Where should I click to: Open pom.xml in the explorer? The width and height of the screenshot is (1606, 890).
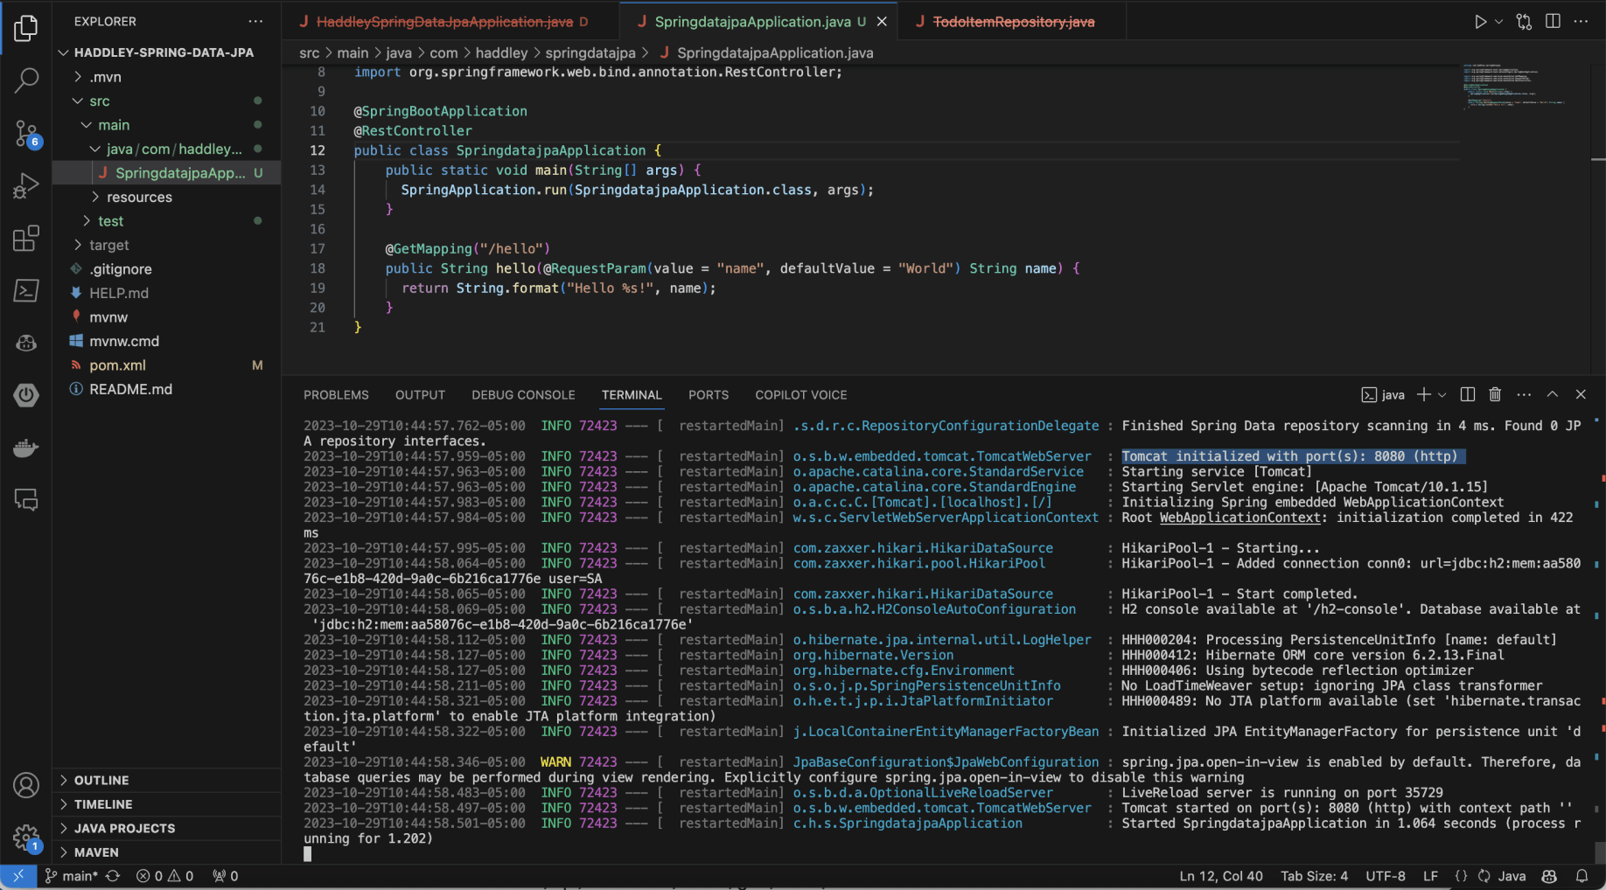click(x=117, y=365)
